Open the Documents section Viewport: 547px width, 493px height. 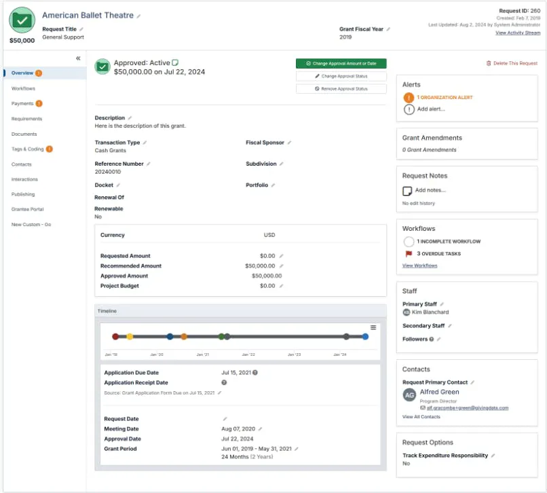pyautogui.click(x=24, y=134)
